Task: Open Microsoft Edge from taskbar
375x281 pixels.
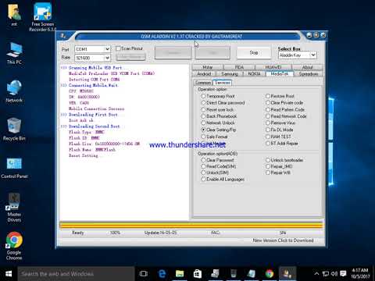Action: pyautogui.click(x=162, y=274)
